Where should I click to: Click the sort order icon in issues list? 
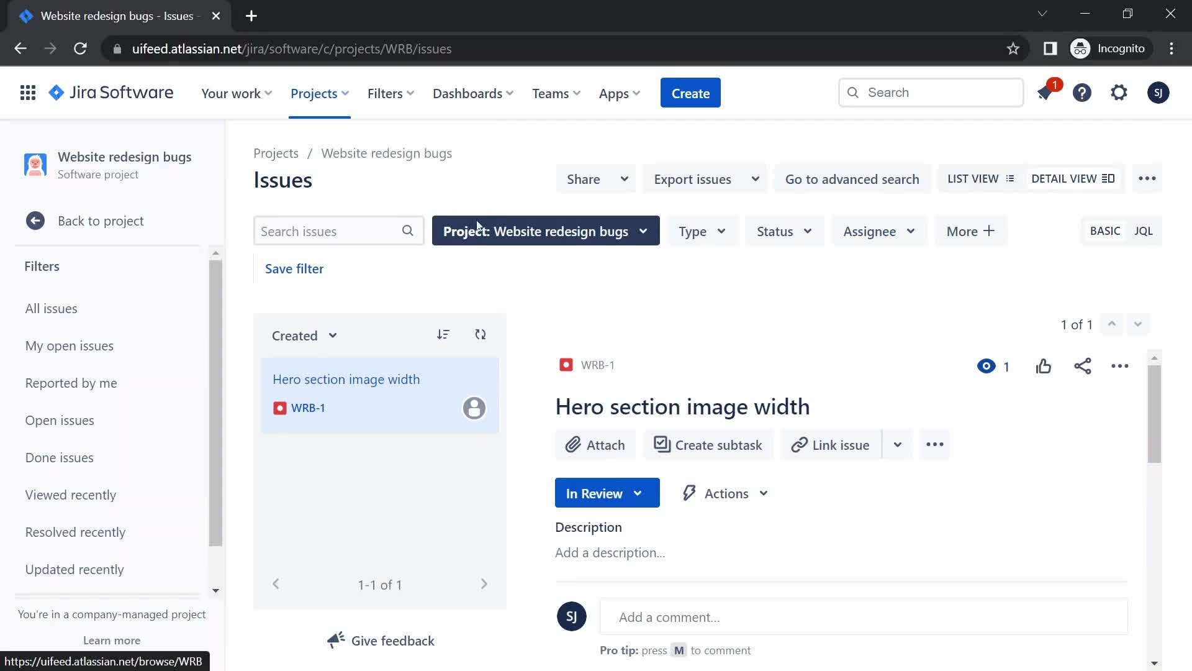coord(443,334)
